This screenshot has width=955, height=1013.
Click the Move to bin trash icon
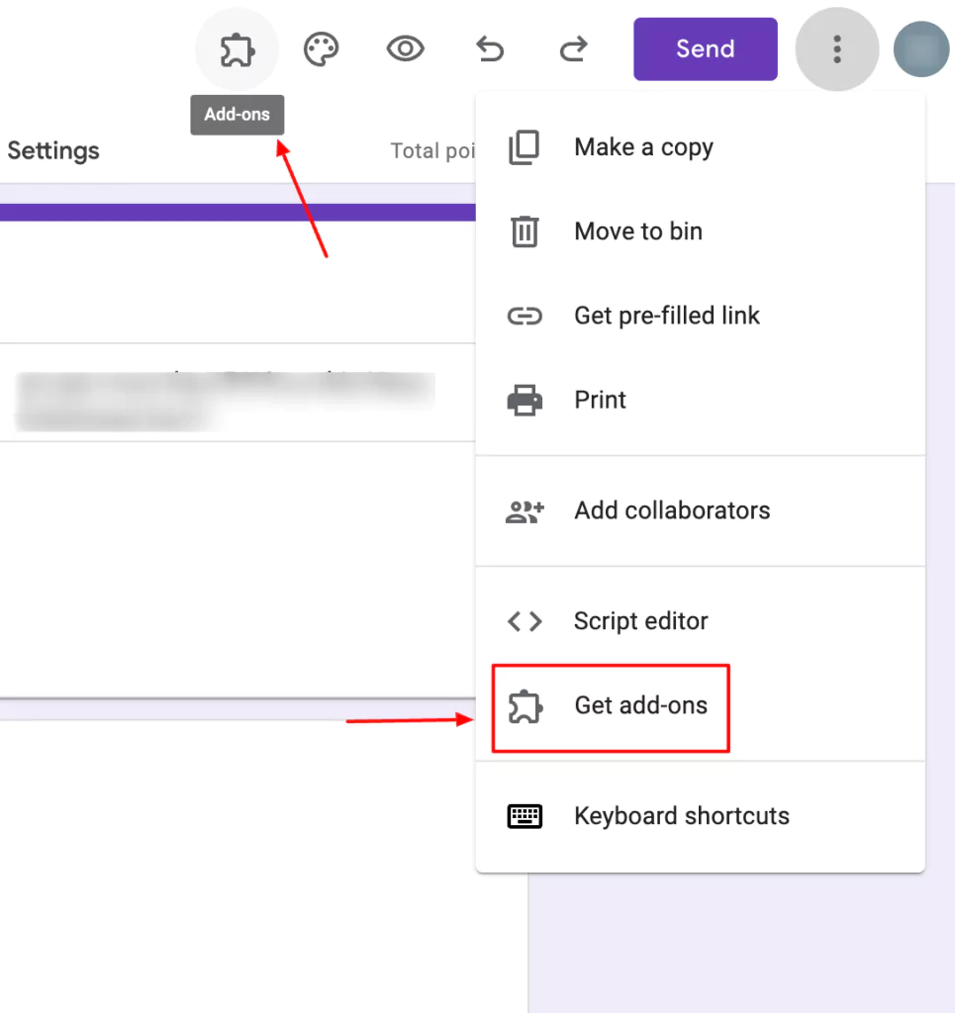524,231
